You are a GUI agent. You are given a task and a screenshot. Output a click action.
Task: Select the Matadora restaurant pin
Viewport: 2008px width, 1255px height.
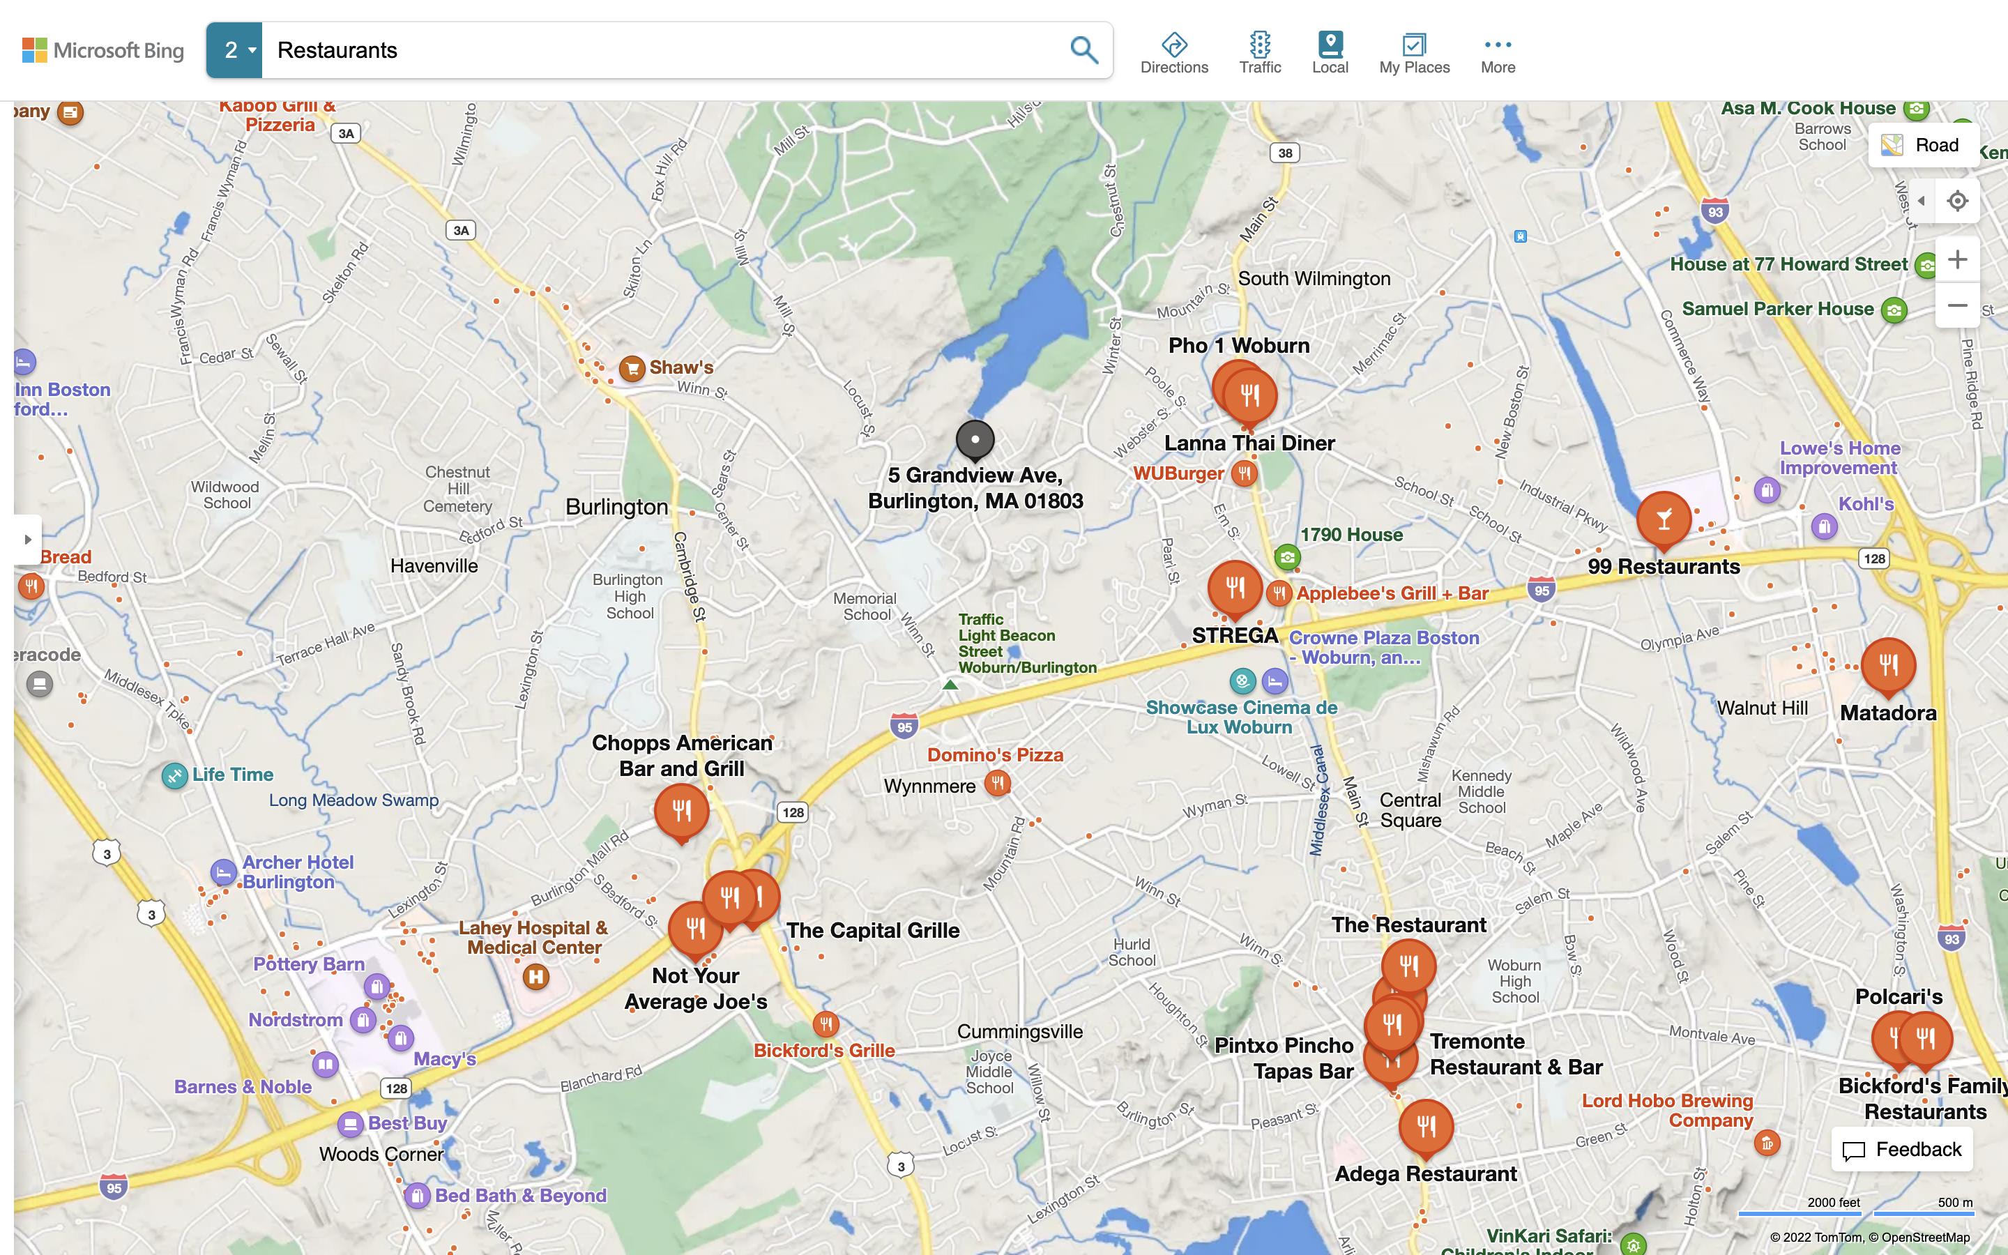tap(1887, 666)
